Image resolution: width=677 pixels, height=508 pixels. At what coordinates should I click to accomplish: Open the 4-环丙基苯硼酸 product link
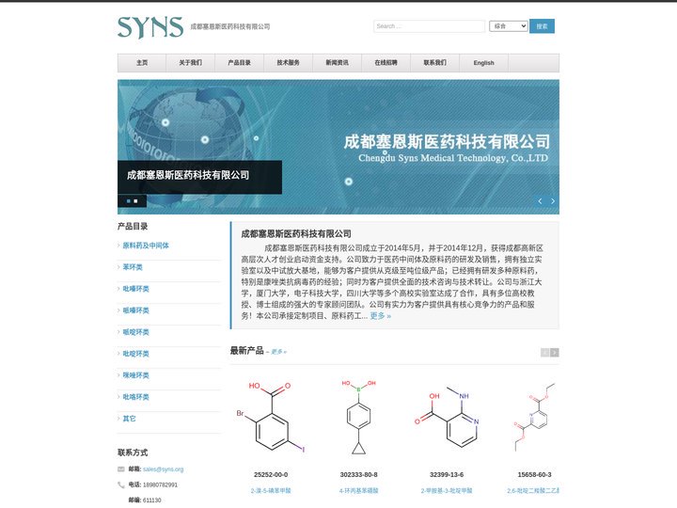coord(358,491)
